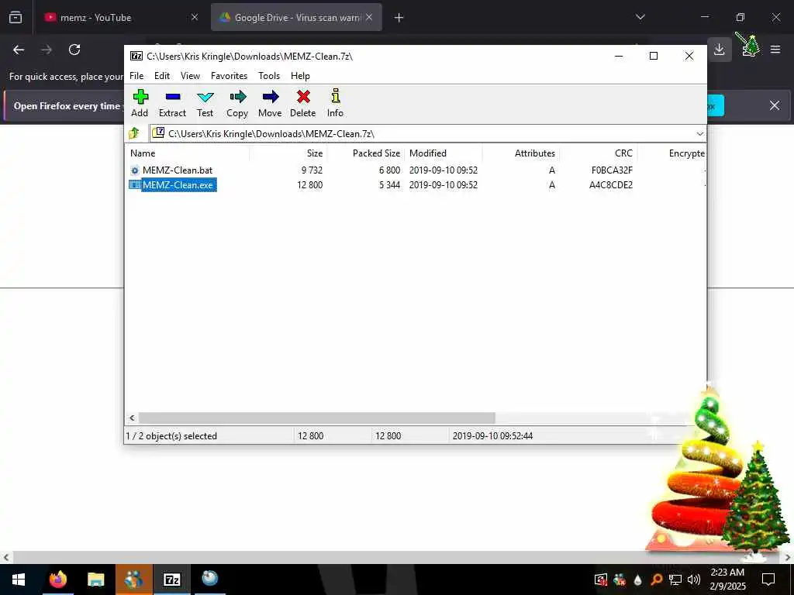The image size is (794, 595).
Task: Open the Favorites menu in 7-Zip
Action: pos(230,76)
